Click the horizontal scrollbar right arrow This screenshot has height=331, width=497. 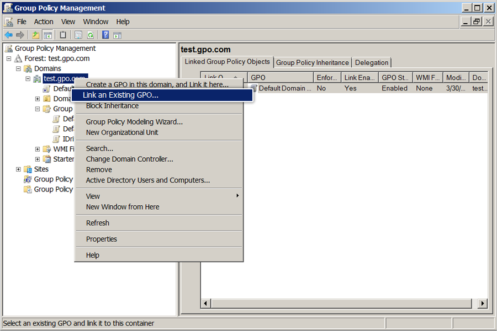(483, 303)
